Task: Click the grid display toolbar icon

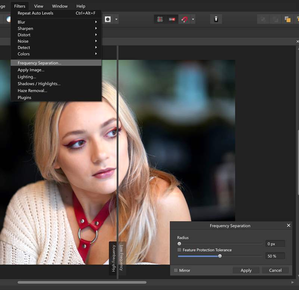Action: coord(160,19)
